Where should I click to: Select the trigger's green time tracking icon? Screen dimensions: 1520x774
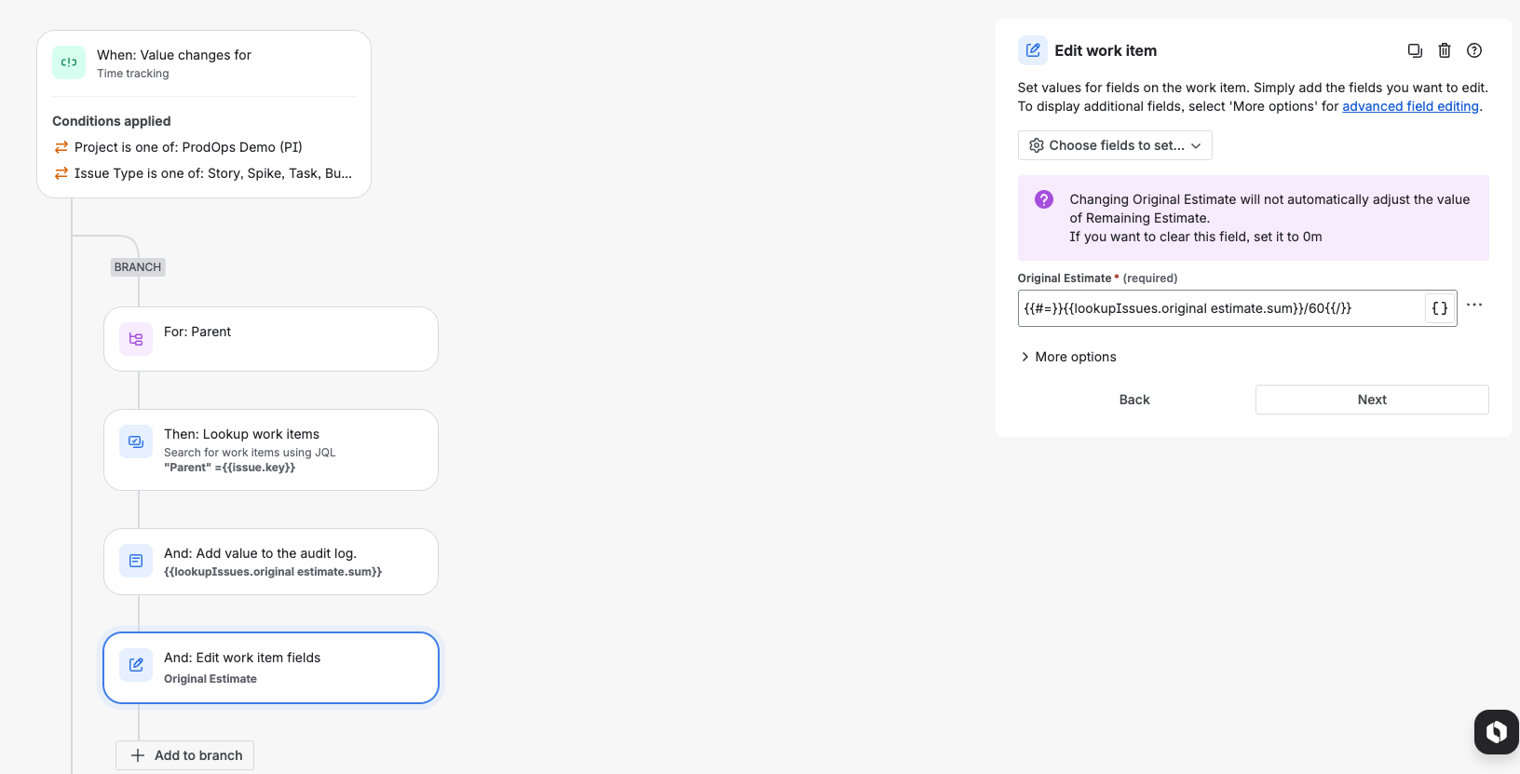click(x=69, y=62)
